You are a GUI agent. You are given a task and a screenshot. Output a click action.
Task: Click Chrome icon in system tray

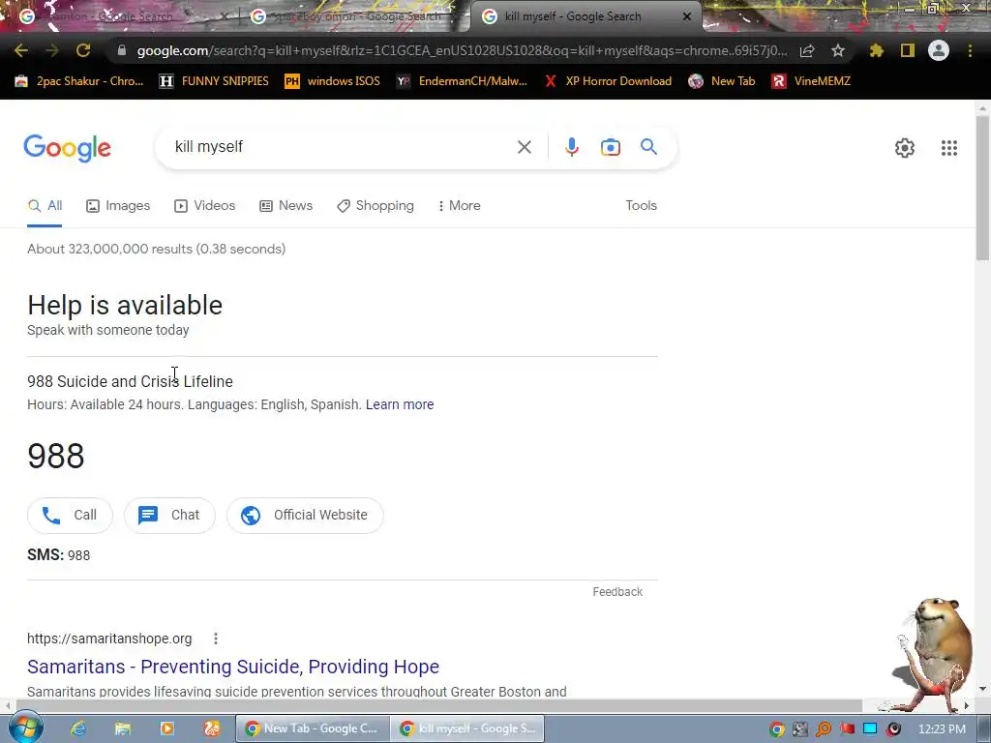(777, 729)
